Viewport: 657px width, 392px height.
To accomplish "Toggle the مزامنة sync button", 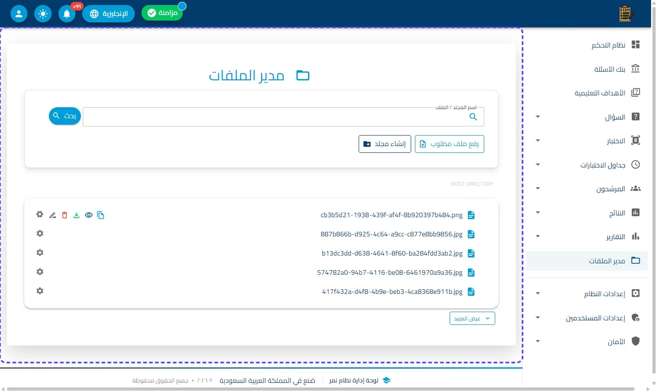I will 162,13.
